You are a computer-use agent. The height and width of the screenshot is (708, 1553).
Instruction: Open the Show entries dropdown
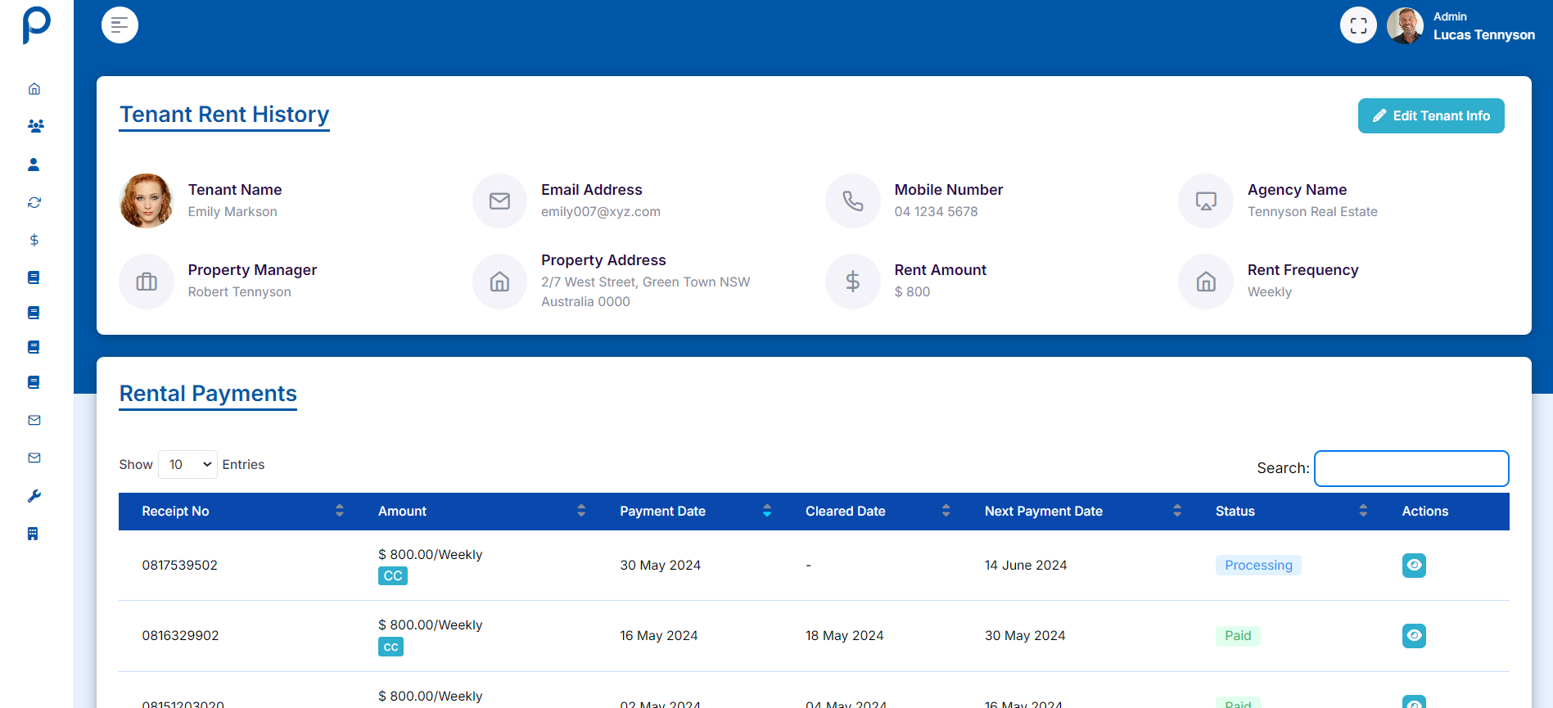(187, 464)
